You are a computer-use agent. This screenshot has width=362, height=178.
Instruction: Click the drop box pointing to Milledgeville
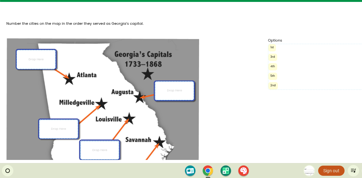pyautogui.click(x=58, y=129)
